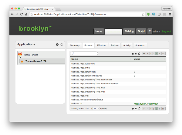Open the Chrome hamburger menu

(170, 14)
